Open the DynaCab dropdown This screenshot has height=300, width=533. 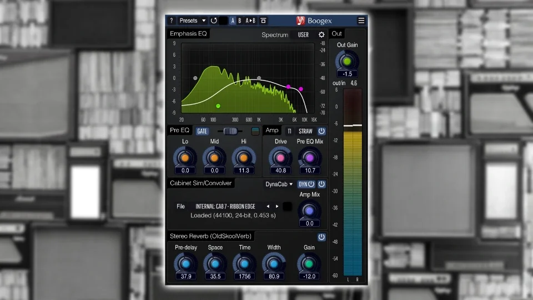pyautogui.click(x=279, y=184)
